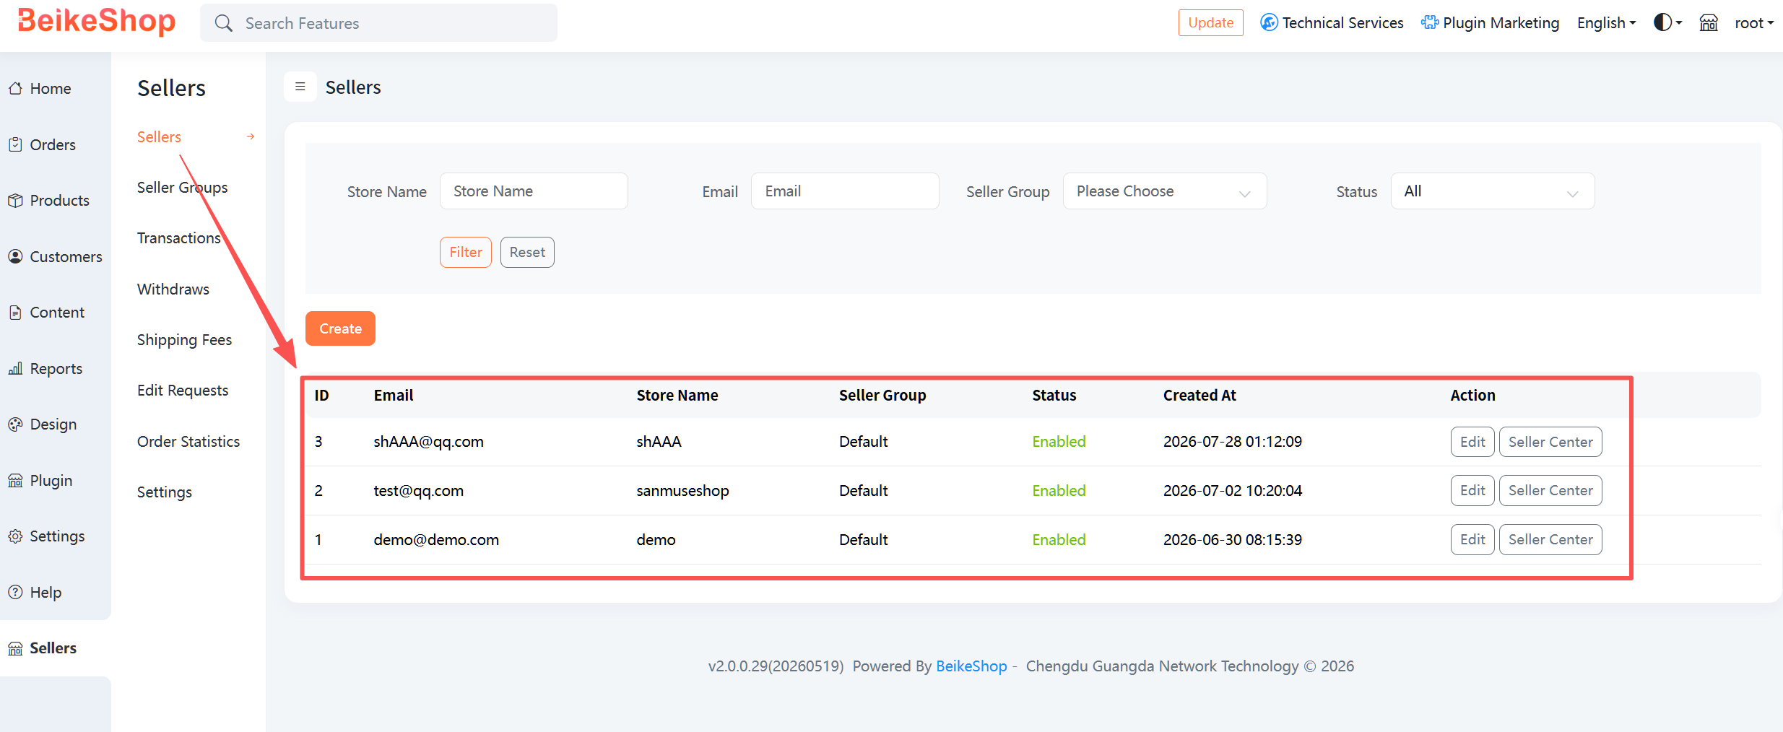This screenshot has height=732, width=1783.
Task: Click the Reset button
Action: click(x=527, y=252)
